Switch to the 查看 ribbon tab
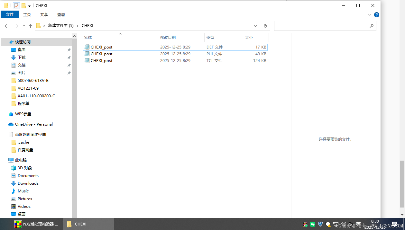The height and width of the screenshot is (230, 405). click(x=61, y=14)
